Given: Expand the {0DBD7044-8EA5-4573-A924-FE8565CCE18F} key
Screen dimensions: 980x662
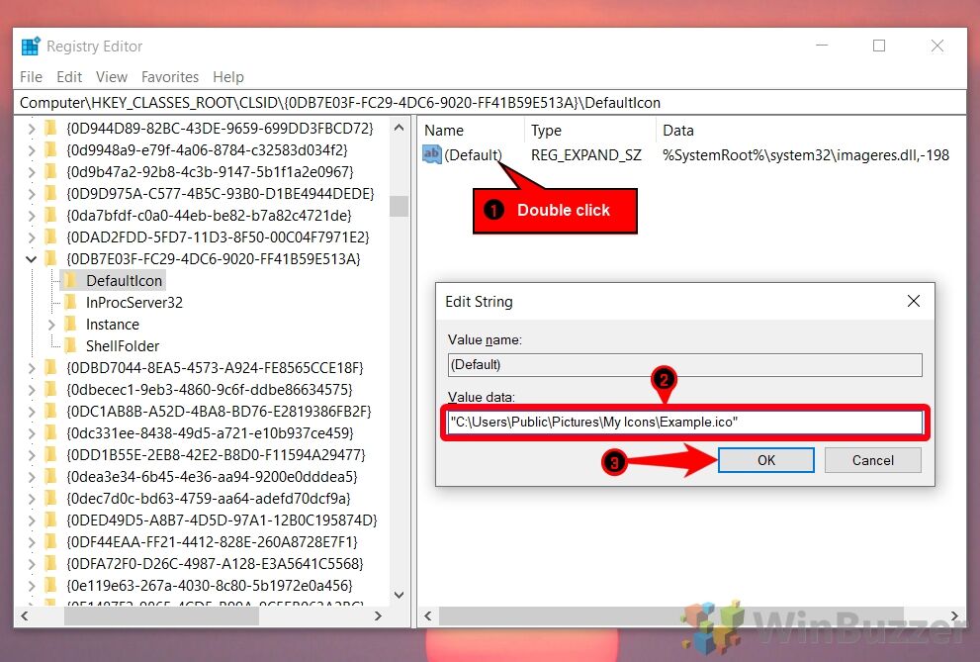Looking at the screenshot, I should tap(32, 368).
